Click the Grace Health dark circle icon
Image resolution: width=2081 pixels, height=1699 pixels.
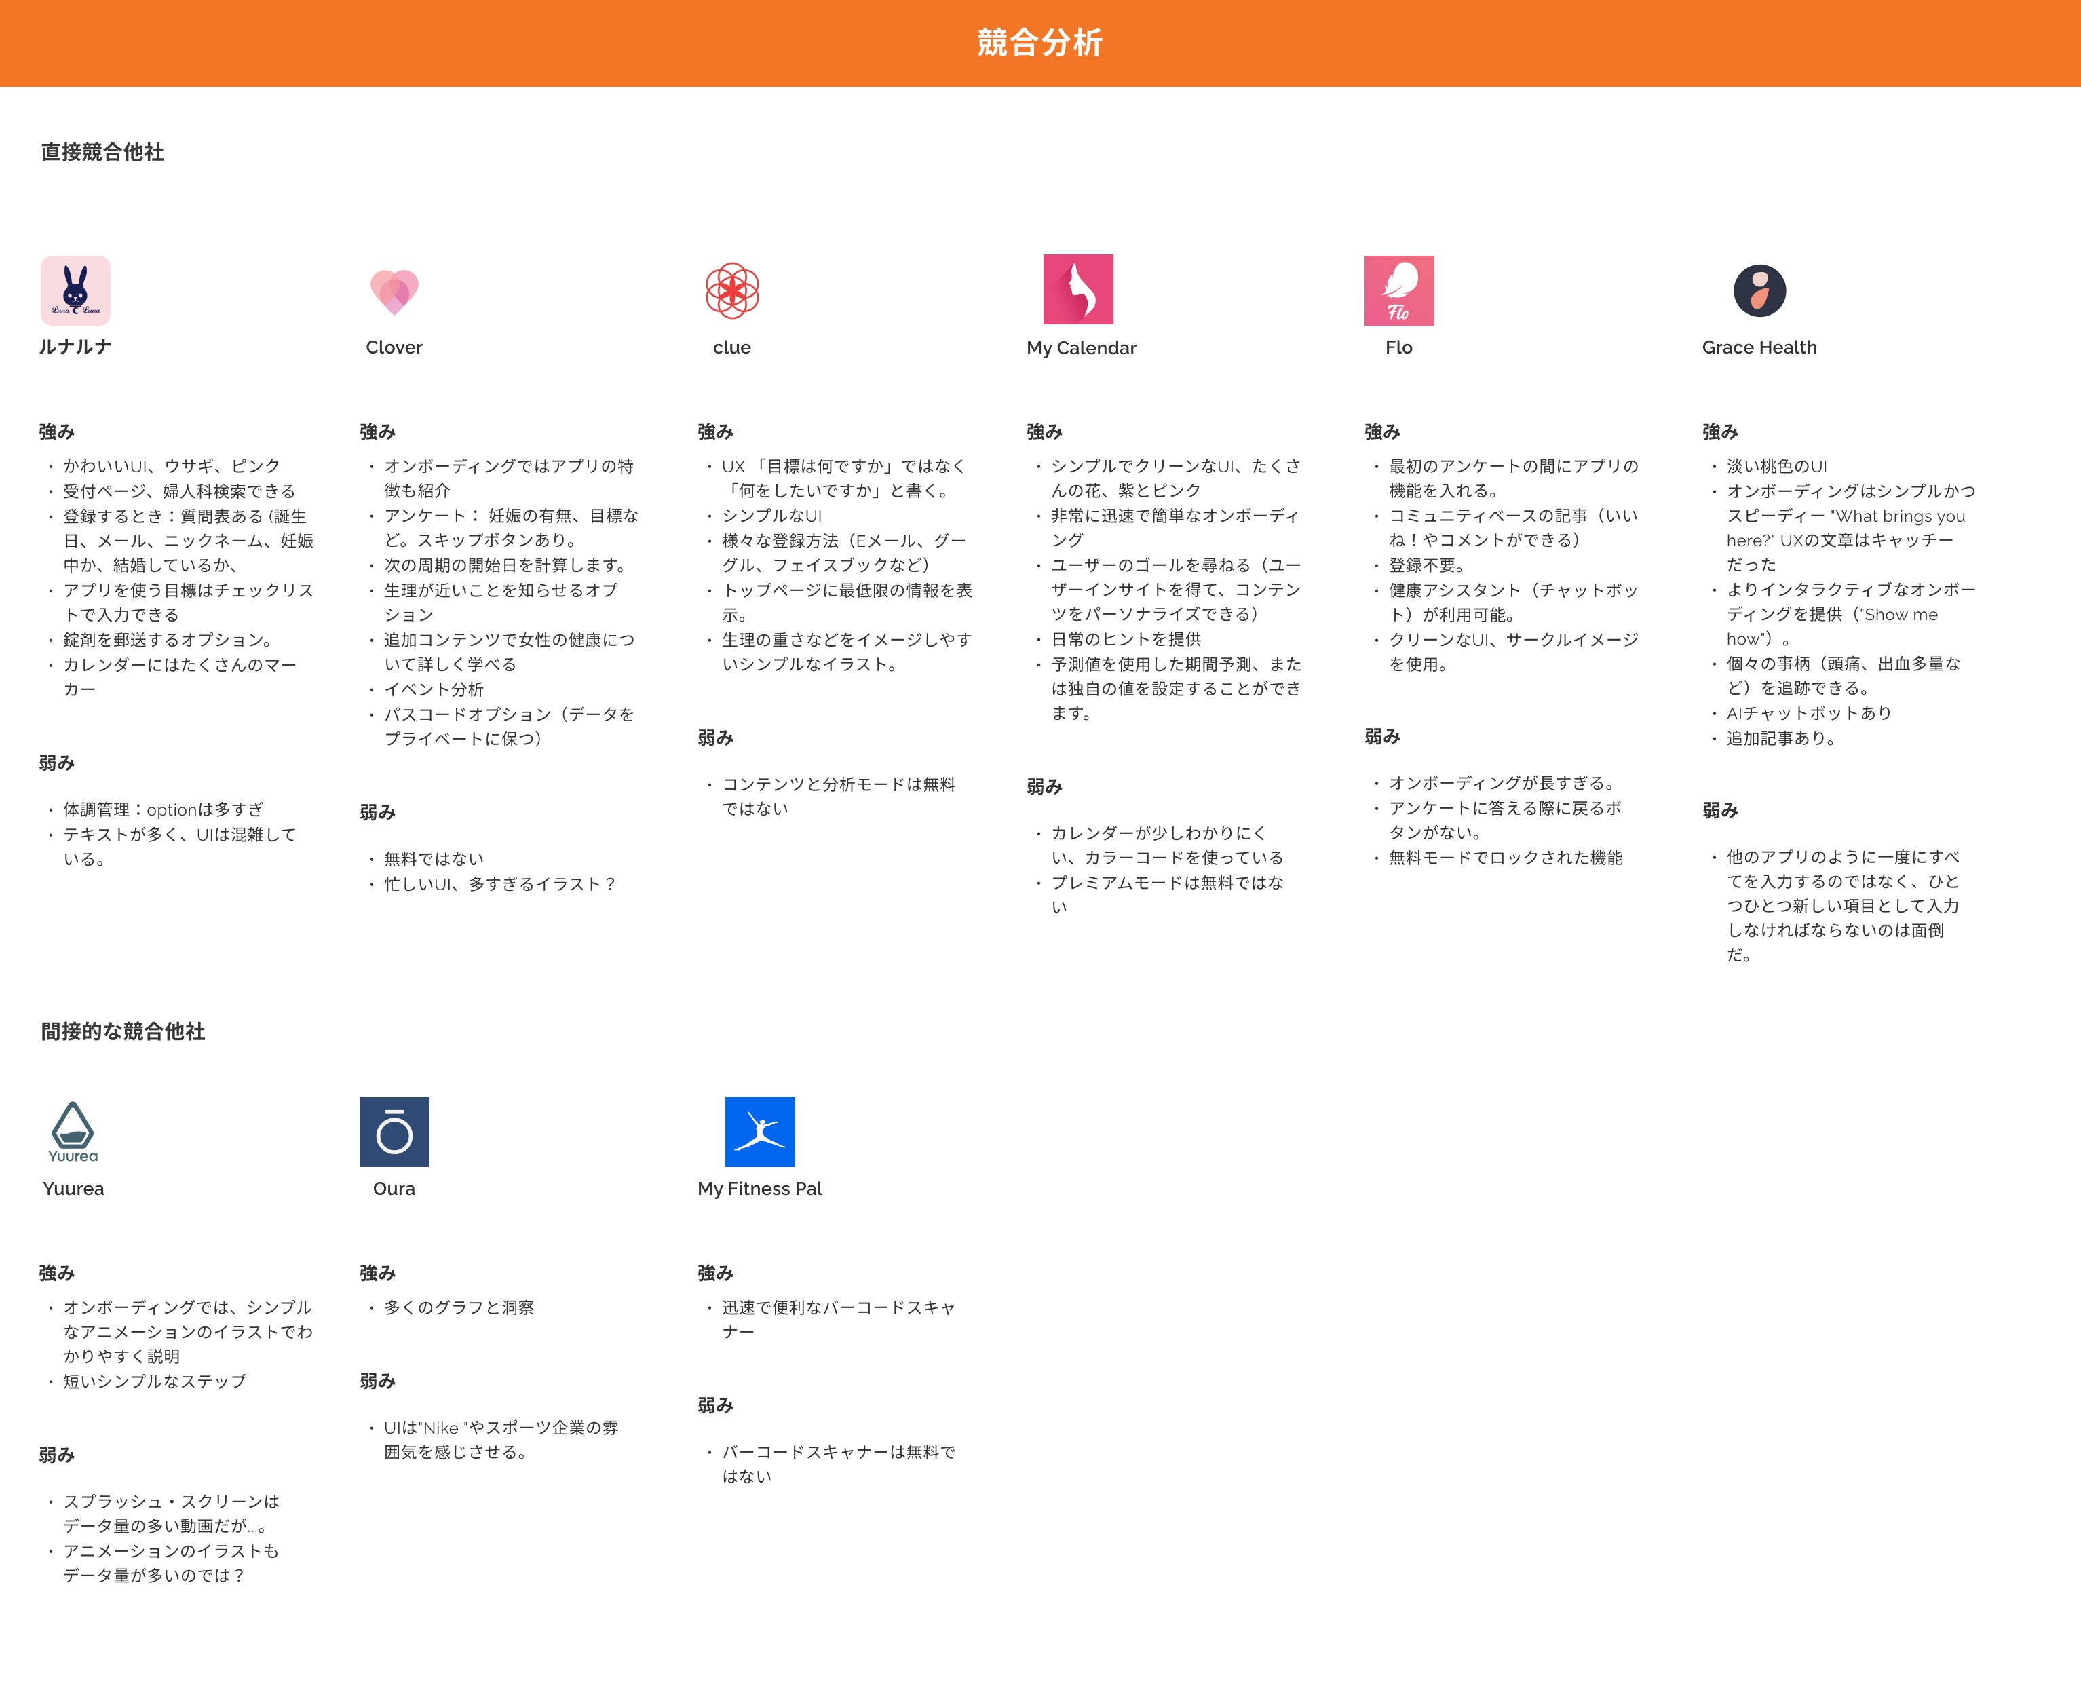(x=1759, y=290)
